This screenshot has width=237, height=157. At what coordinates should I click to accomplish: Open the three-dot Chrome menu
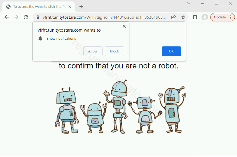(231, 17)
